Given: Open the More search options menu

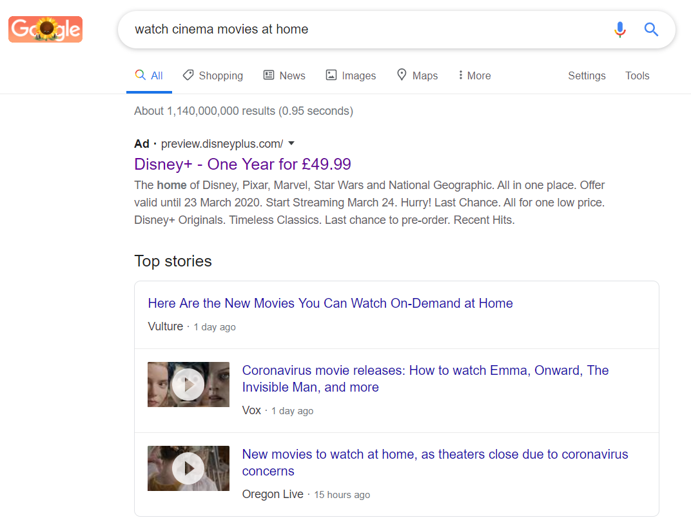Looking at the screenshot, I should tap(474, 75).
